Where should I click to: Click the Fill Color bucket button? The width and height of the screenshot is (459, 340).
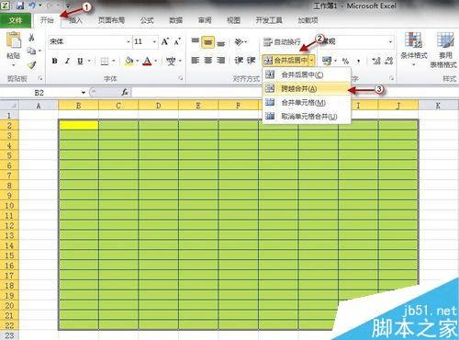click(x=129, y=62)
